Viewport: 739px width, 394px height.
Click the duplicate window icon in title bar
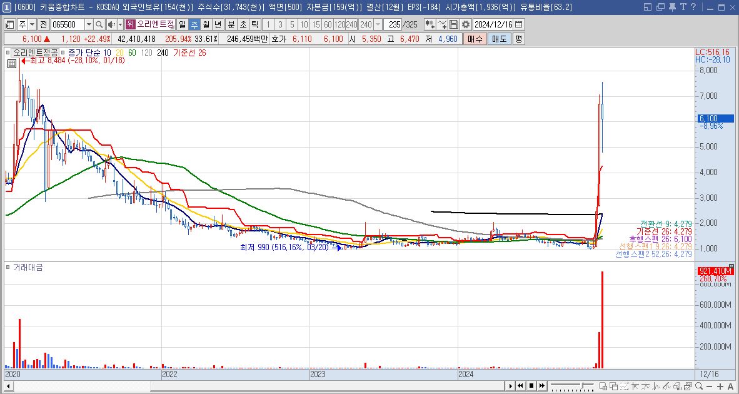point(660,7)
